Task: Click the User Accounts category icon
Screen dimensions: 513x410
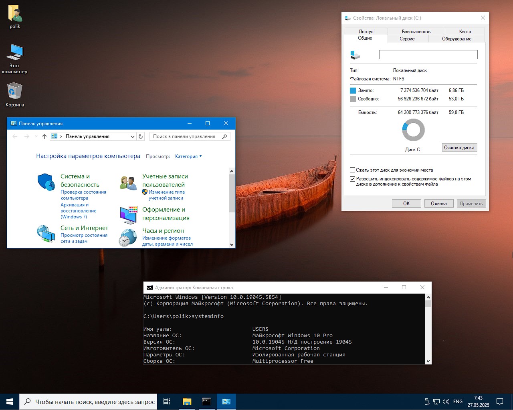Action: [x=128, y=183]
